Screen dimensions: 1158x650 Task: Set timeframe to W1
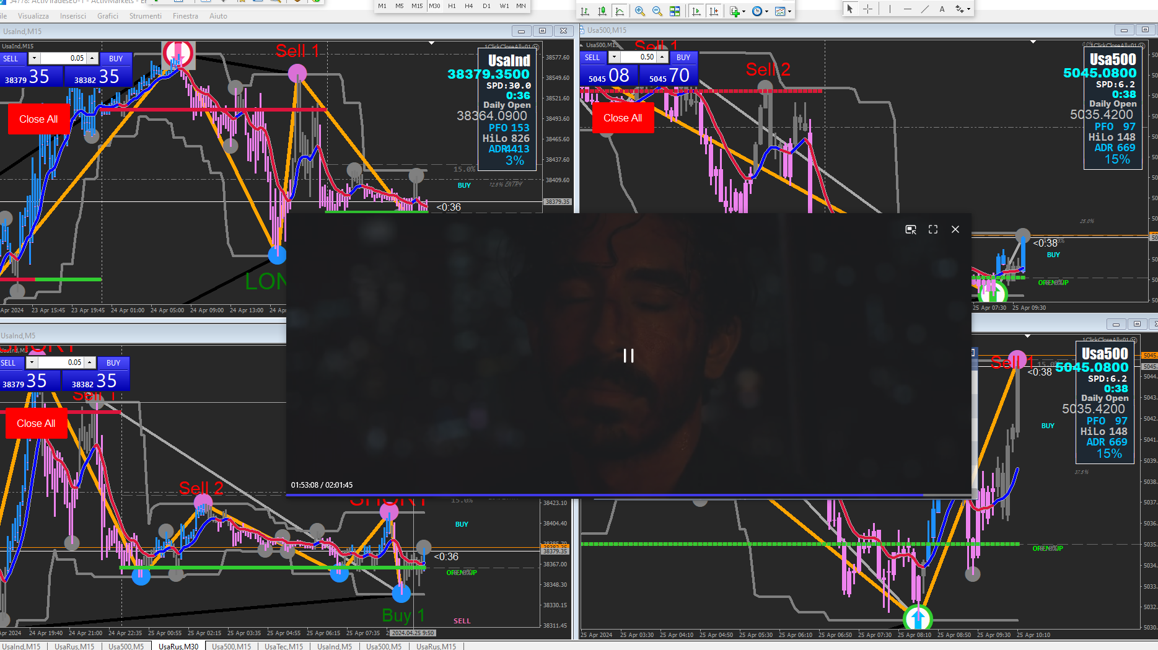[x=504, y=6]
